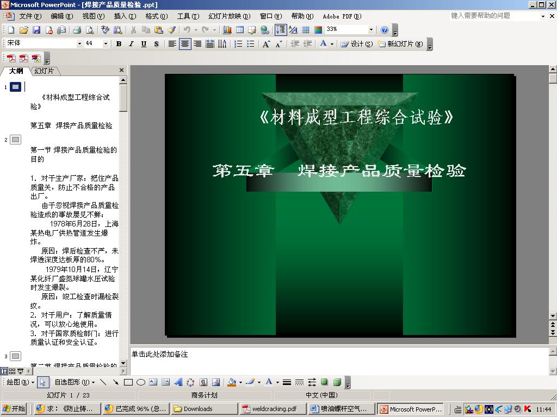Insert clip art
557x417 pixels.
(203, 382)
